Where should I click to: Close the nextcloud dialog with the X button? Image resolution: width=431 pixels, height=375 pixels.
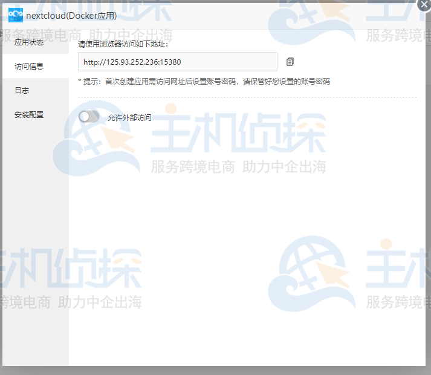[x=424, y=4]
